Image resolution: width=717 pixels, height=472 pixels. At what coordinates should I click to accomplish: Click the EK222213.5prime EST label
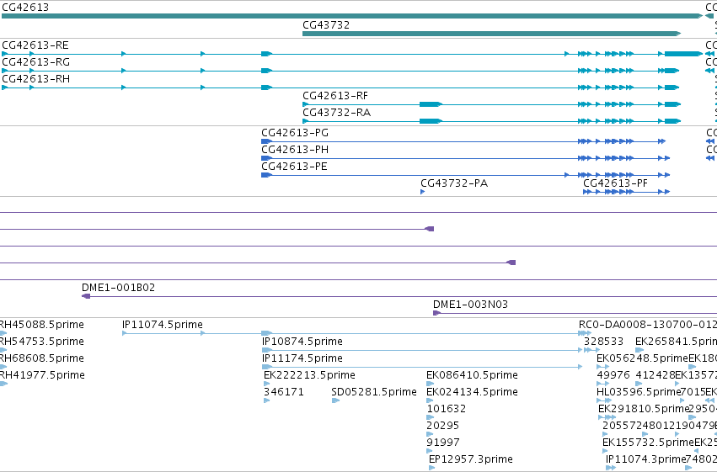309,375
